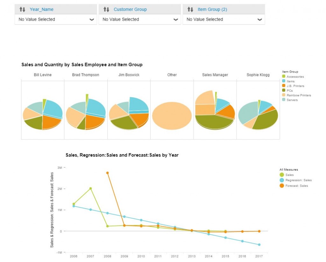Click the sort icon beside Customer Group filter
The width and height of the screenshot is (326, 262).
tap(106, 9)
